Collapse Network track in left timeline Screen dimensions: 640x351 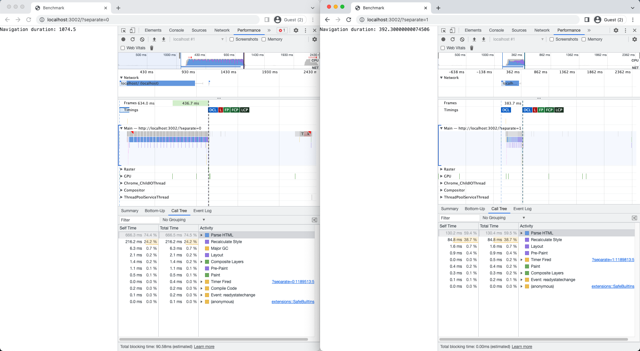(x=121, y=78)
